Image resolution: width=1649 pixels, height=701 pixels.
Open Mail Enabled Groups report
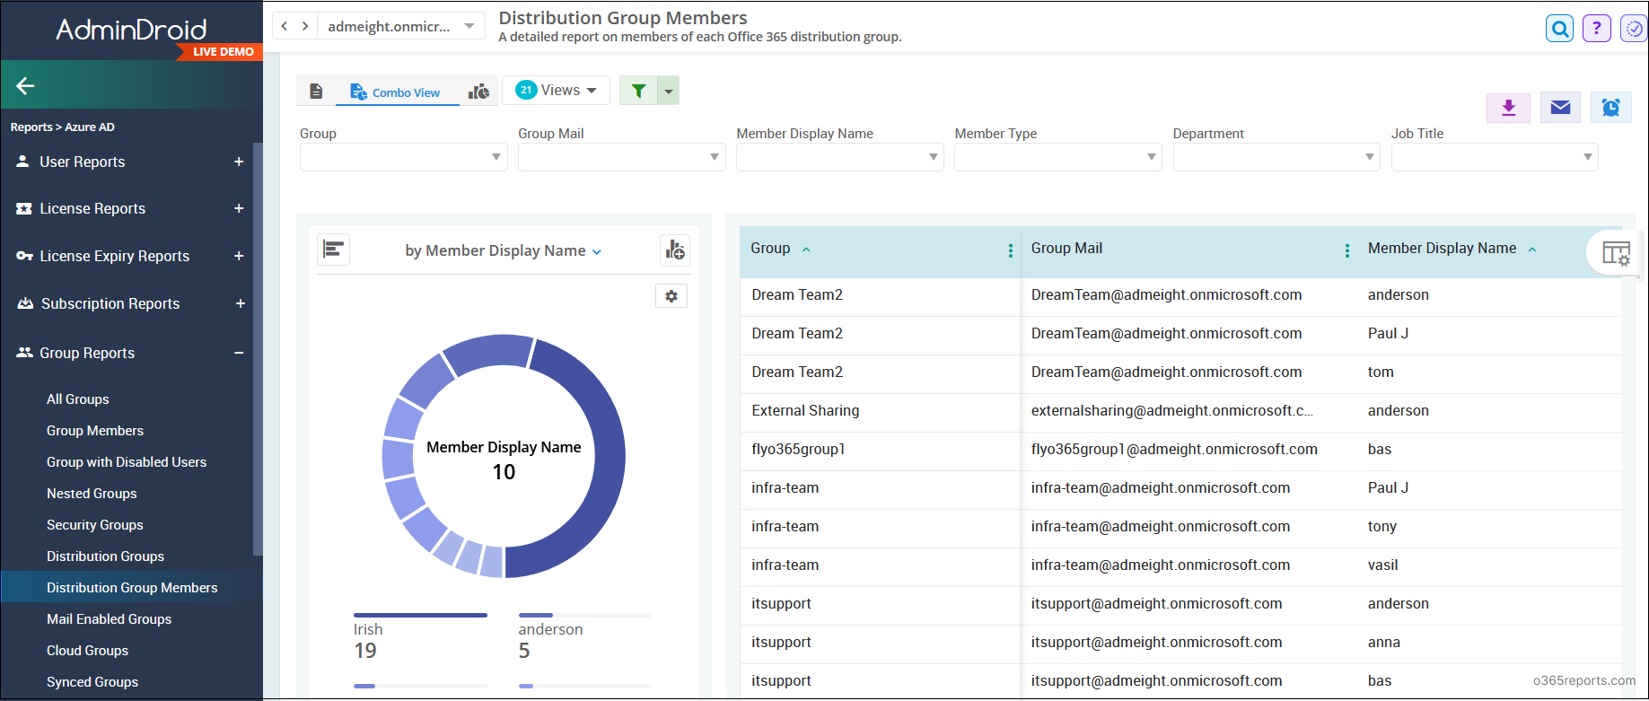click(x=109, y=619)
